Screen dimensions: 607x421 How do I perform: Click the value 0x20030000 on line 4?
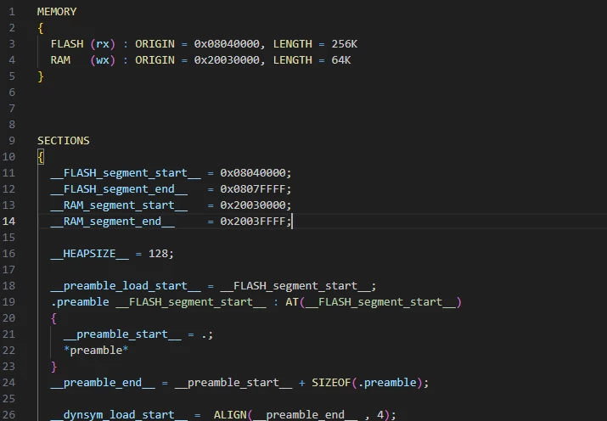coord(227,60)
